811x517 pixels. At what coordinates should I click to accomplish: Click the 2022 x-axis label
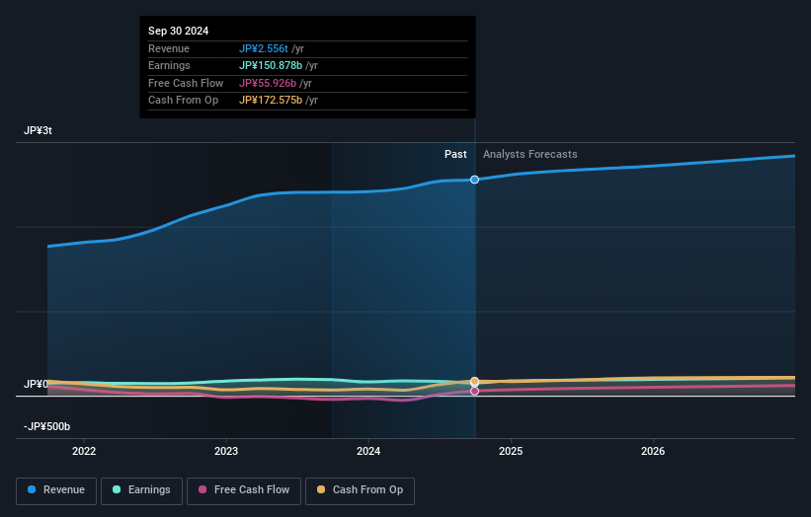point(84,452)
